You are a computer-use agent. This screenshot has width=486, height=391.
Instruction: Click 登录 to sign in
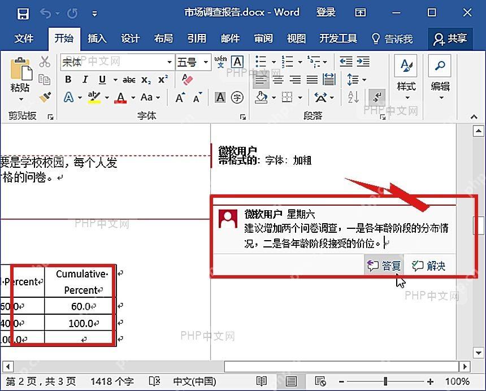click(x=326, y=12)
